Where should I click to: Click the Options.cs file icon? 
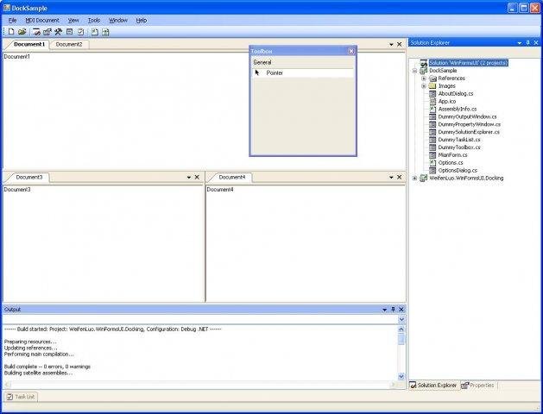click(433, 162)
